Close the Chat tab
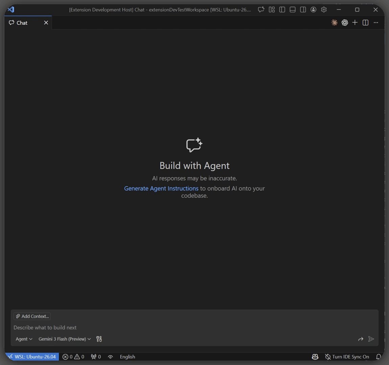389x365 pixels. pyautogui.click(x=46, y=23)
